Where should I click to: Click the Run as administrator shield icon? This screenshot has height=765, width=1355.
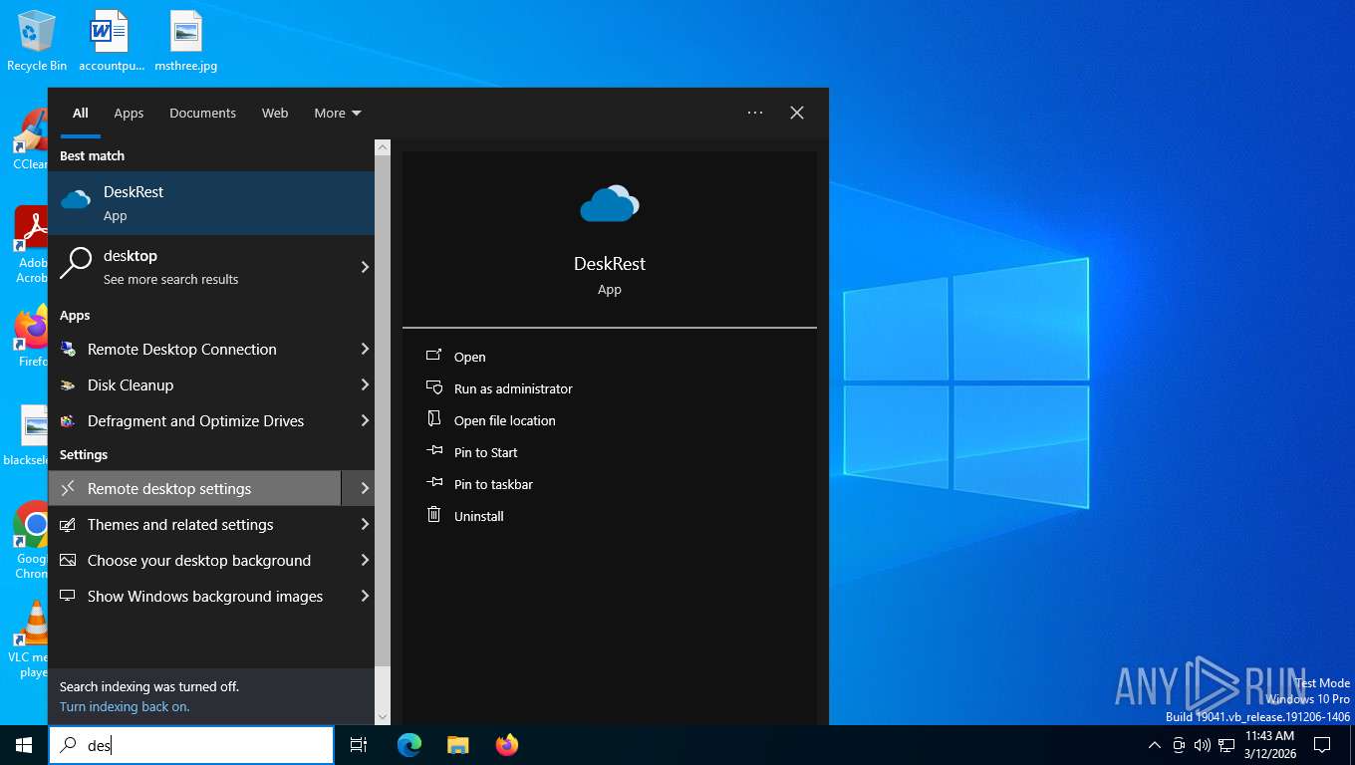(433, 387)
